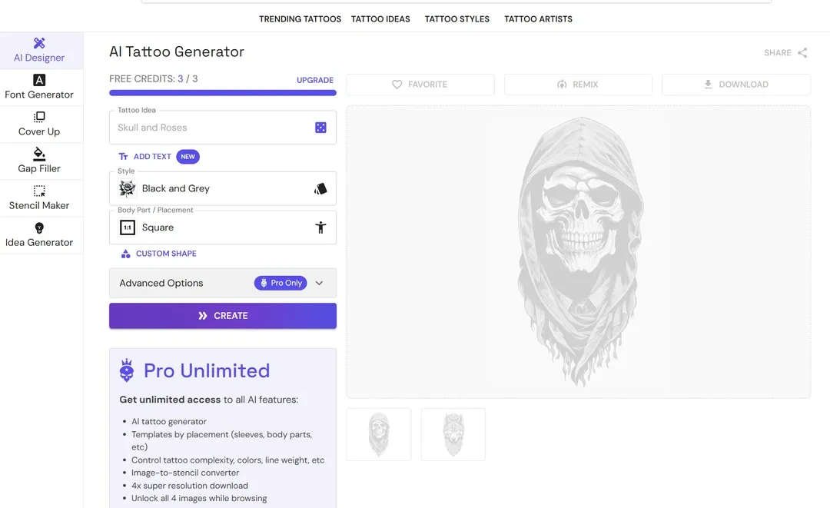
Task: Favorite the generated tattoo
Action: click(x=420, y=85)
